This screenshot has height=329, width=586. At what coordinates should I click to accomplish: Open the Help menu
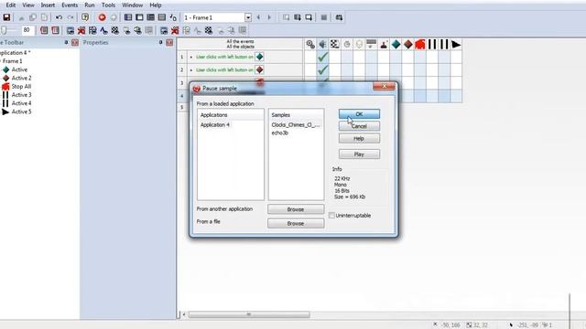156,5
